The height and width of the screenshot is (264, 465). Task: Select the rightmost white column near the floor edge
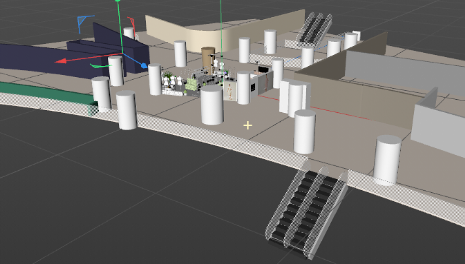[x=387, y=160]
